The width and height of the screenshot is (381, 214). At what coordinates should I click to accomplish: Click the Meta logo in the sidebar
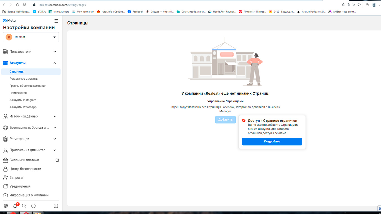(9, 21)
